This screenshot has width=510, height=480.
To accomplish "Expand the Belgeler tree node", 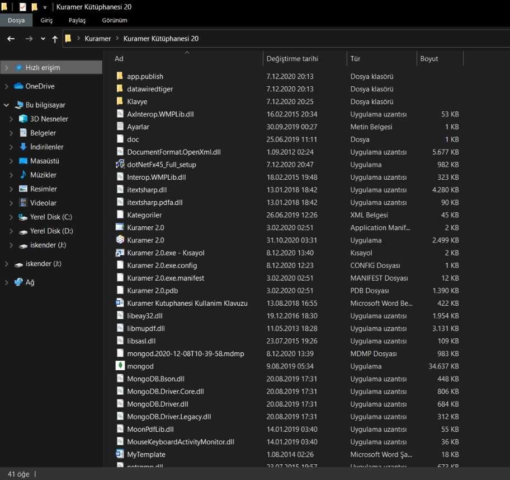I will pos(11,133).
